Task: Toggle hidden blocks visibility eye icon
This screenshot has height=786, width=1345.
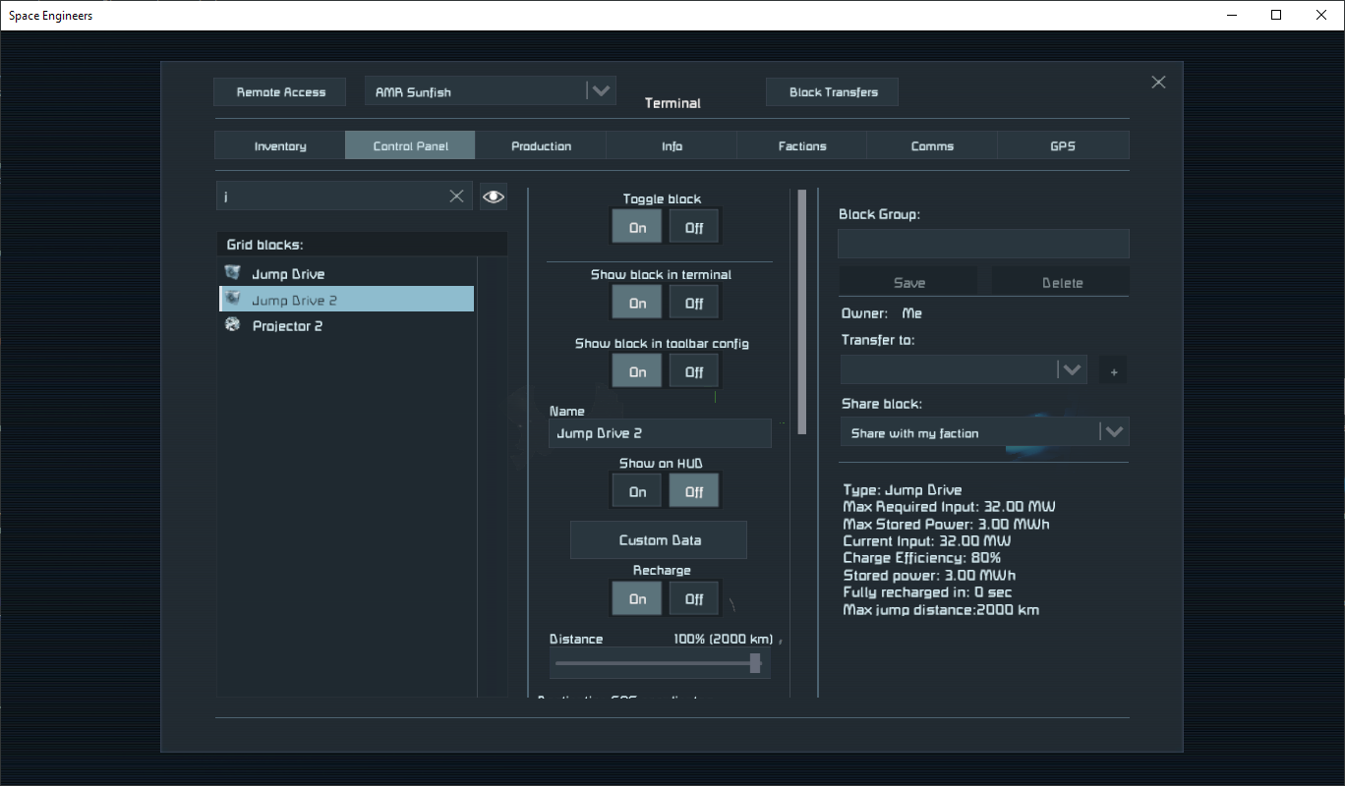Action: 493,196
